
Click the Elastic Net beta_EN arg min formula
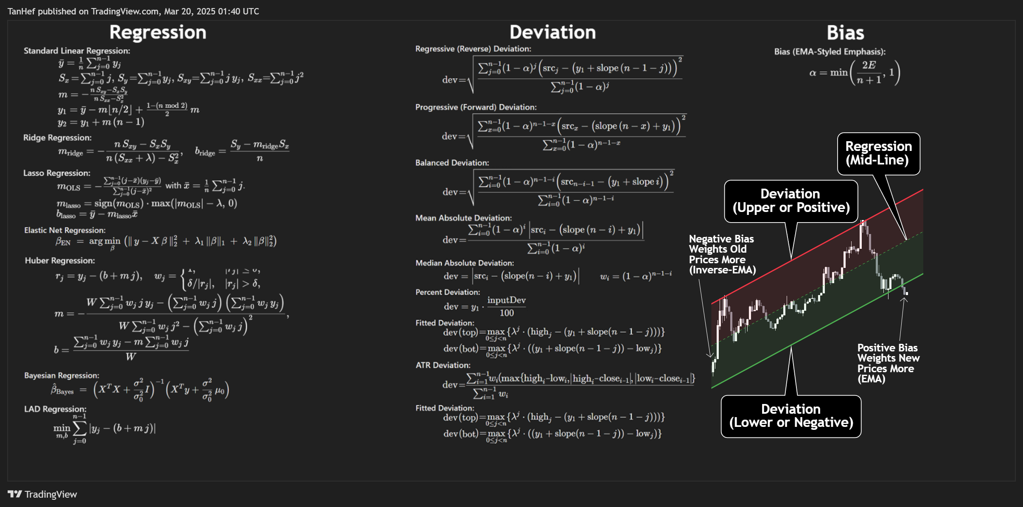pos(166,242)
